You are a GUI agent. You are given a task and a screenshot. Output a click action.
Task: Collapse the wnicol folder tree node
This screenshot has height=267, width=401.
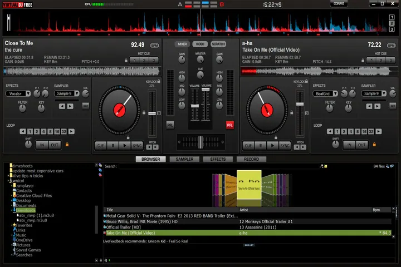[8, 181]
